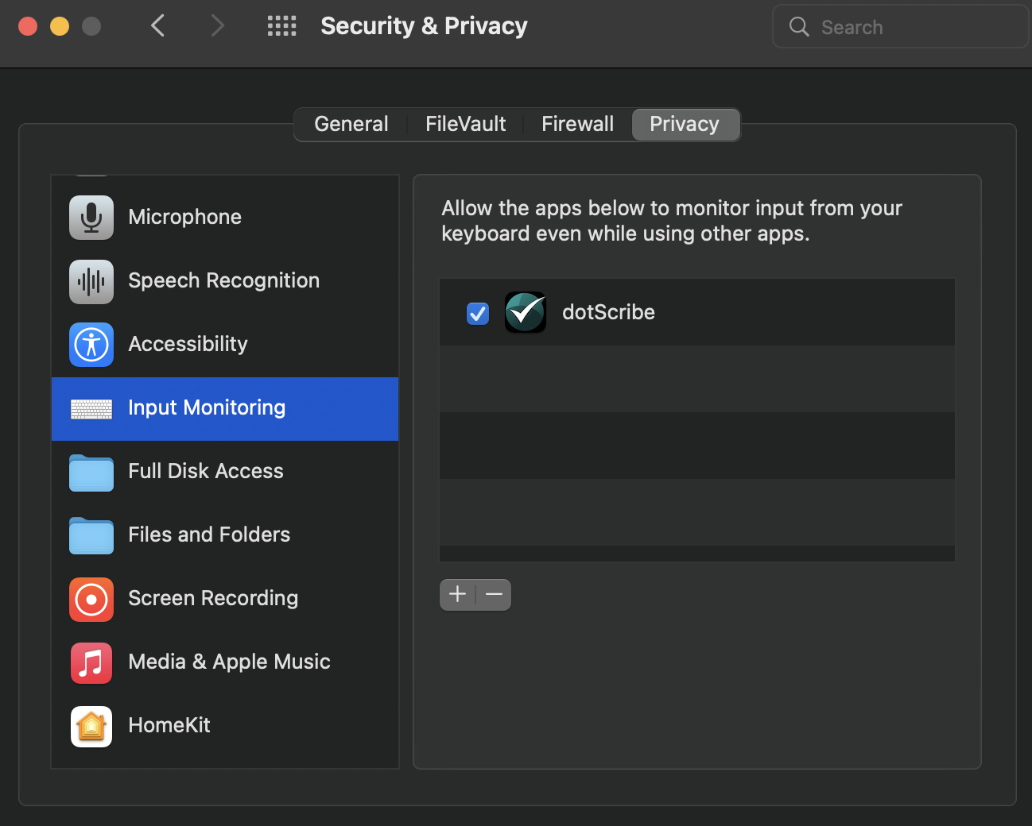Viewport: 1032px width, 826px height.
Task: Click the Speech Recognition waveform icon
Action: 91,281
